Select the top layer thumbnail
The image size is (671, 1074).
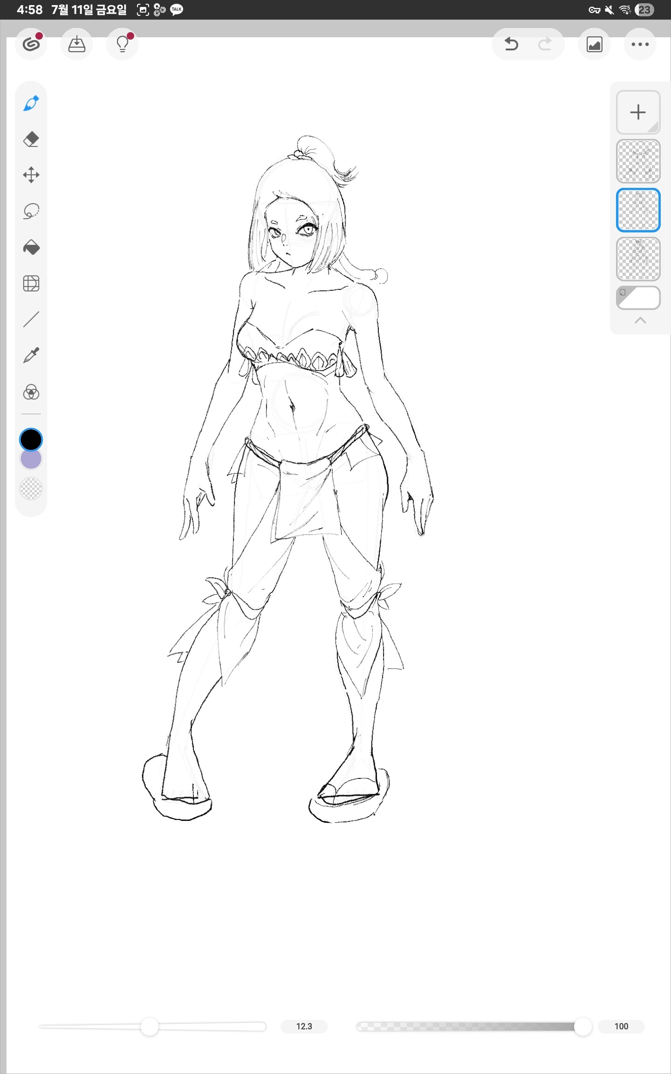click(x=638, y=161)
